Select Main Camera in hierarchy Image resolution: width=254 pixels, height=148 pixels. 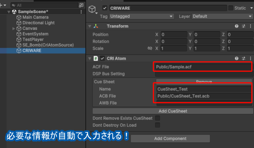coord(35,17)
